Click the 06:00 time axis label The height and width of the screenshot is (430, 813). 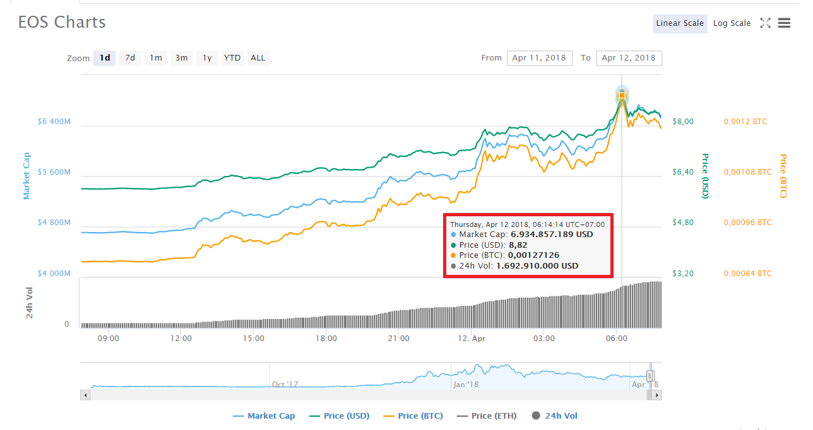(617, 339)
